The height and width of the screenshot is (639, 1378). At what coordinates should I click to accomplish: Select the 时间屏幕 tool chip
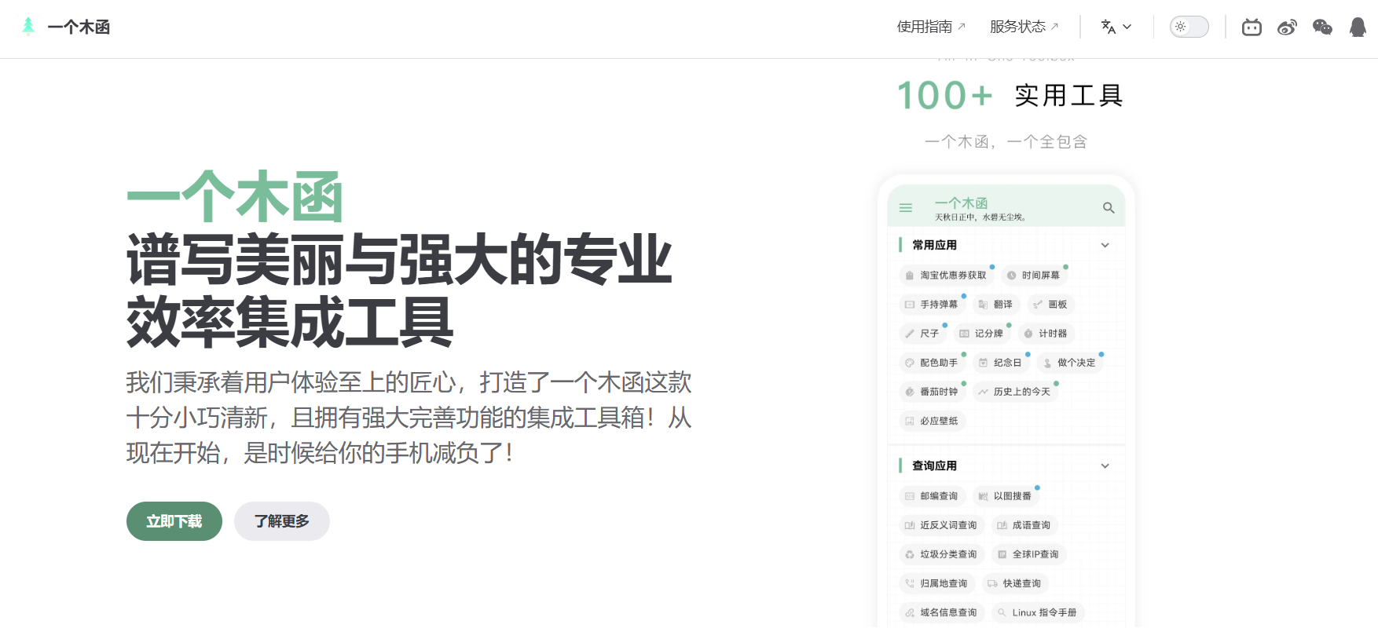coord(1034,276)
